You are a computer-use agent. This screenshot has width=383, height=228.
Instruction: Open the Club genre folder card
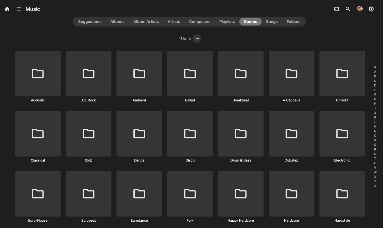(x=89, y=134)
